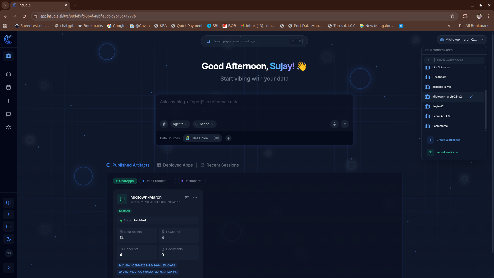Reload the page in browser
This screenshot has width=494, height=278.
[x=24, y=16]
